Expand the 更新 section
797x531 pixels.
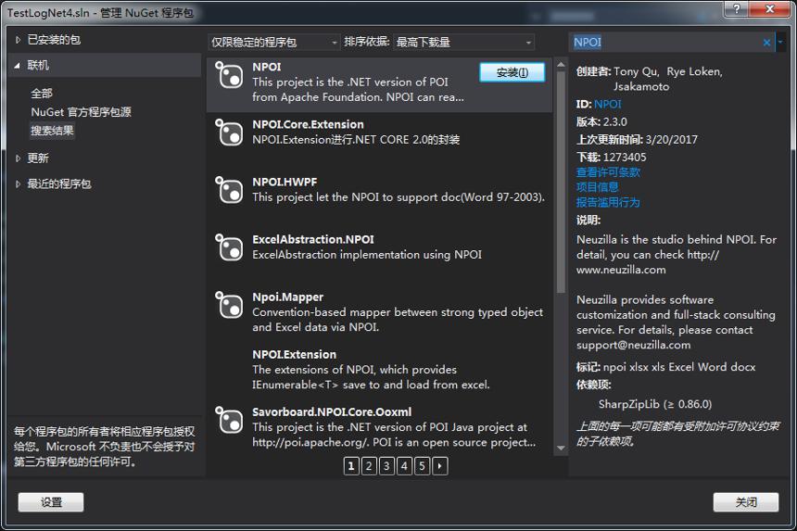pyautogui.click(x=18, y=158)
